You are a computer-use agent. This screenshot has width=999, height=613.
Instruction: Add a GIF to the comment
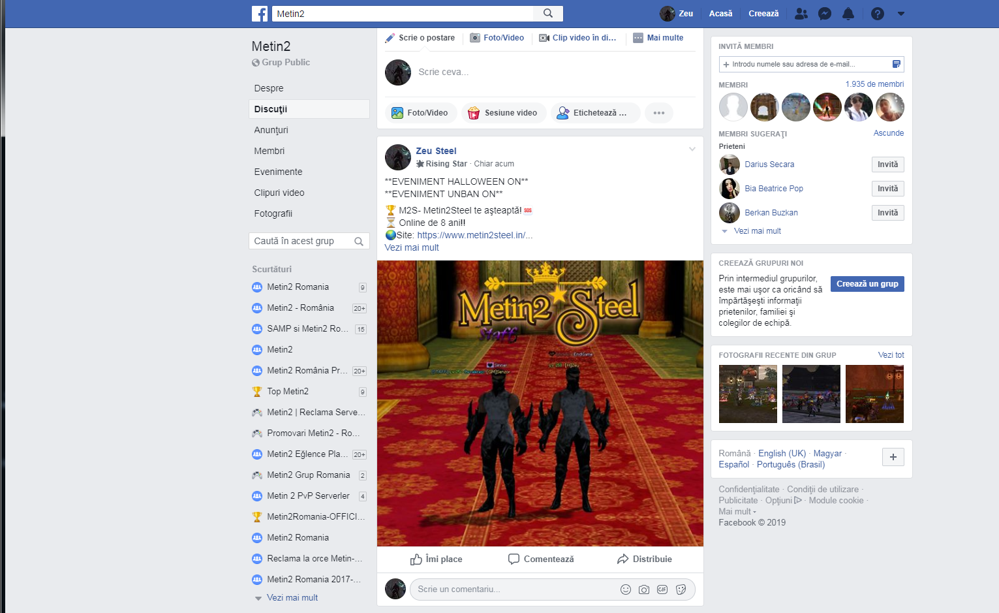[x=662, y=589]
